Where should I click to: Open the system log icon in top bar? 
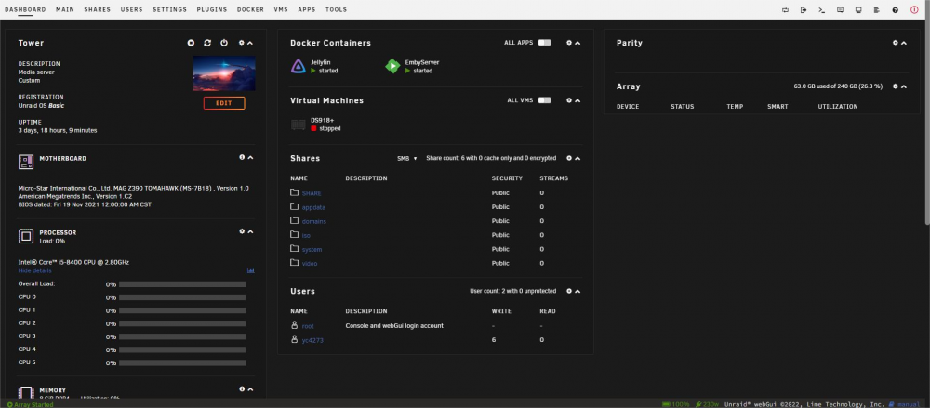(x=877, y=9)
